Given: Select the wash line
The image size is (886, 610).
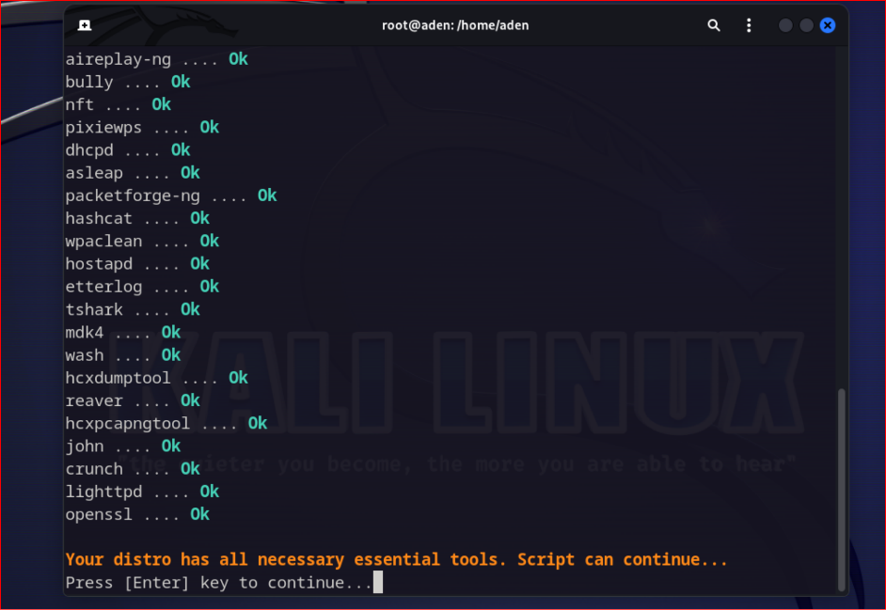Looking at the screenshot, I should pyautogui.click(x=123, y=355).
